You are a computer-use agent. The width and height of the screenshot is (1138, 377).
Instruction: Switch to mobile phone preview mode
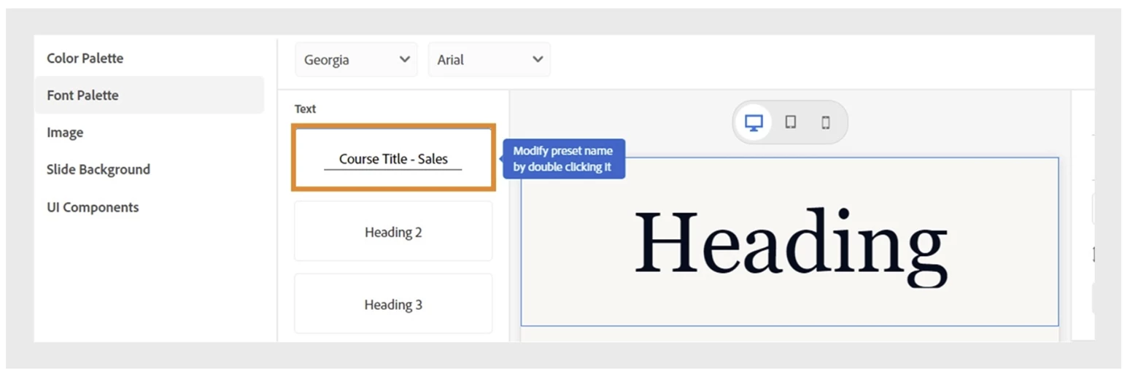(x=826, y=123)
